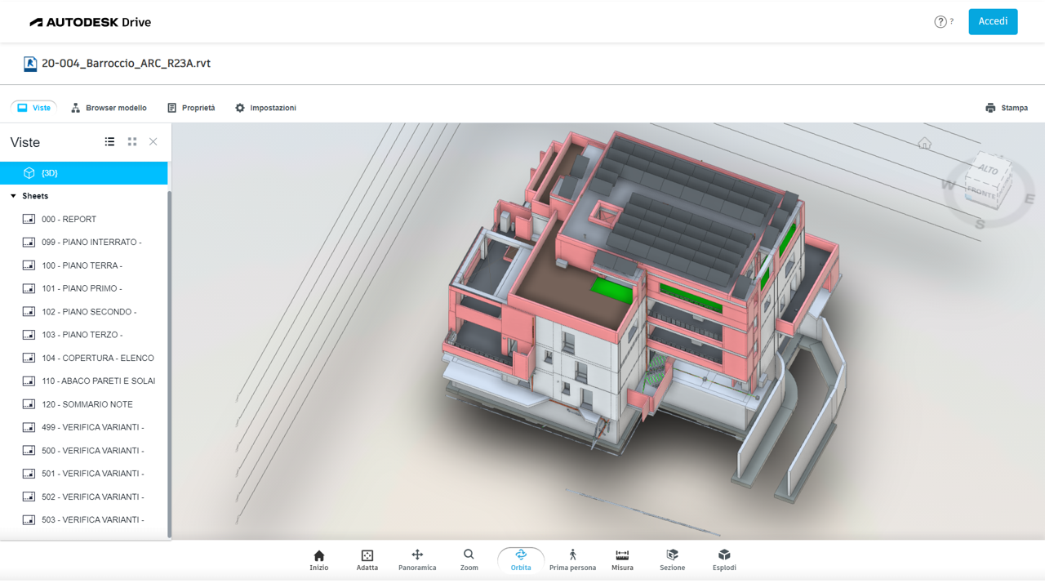Open the Proprietà tab
Screen dimensions: 1045x588
[x=191, y=108]
